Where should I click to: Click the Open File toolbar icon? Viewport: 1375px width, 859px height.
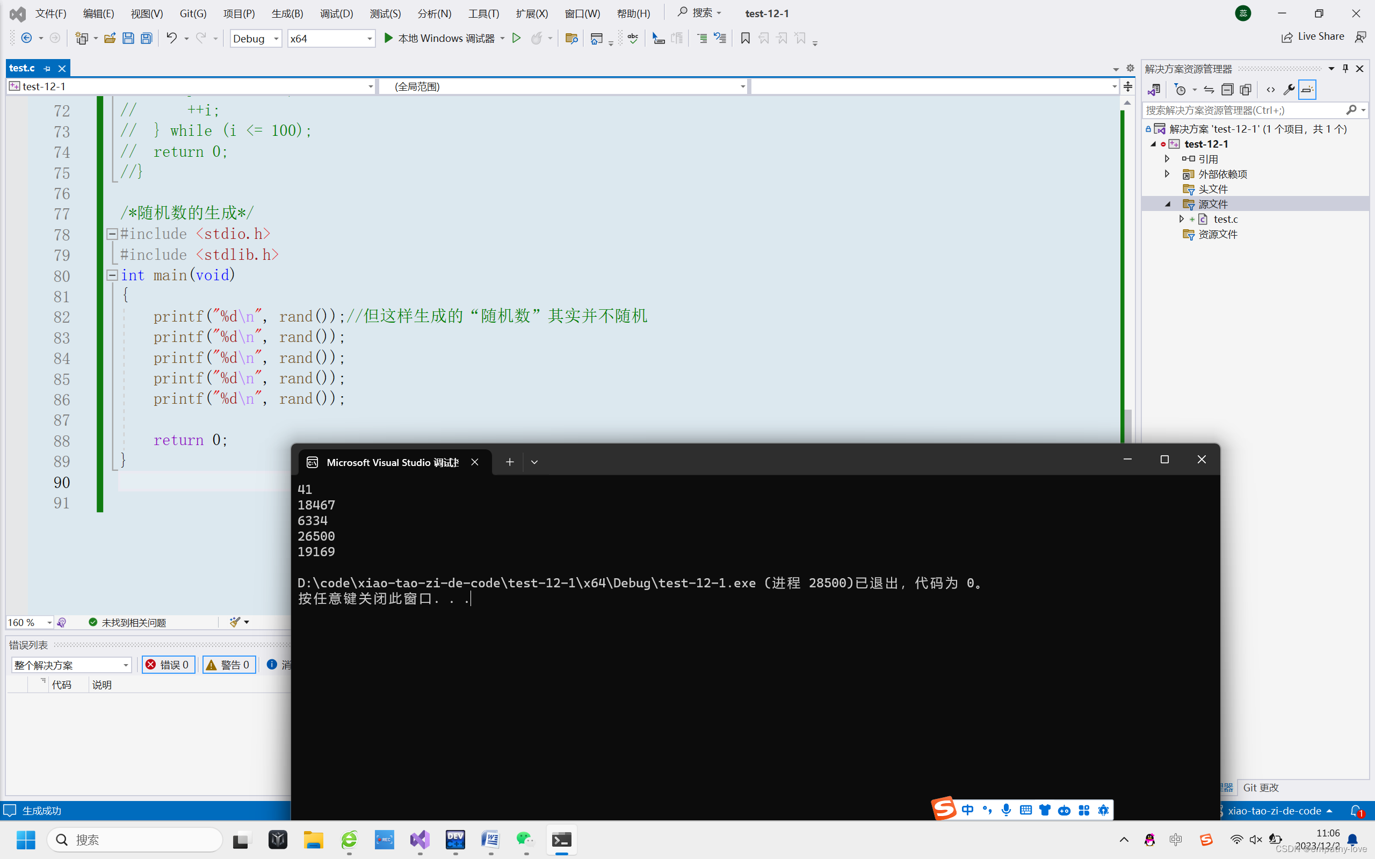(110, 38)
